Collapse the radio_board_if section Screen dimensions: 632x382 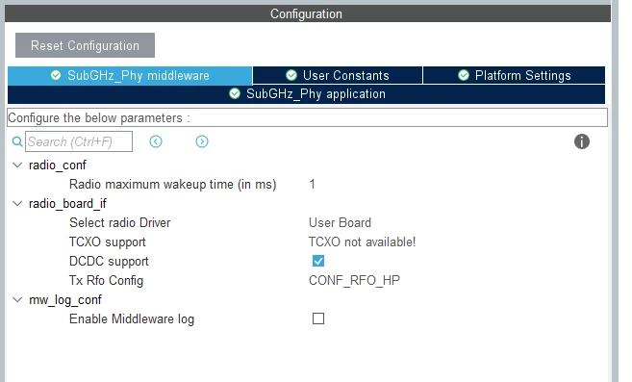(x=17, y=204)
